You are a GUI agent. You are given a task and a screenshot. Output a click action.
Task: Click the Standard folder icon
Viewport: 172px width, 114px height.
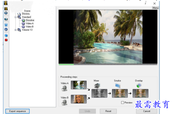point(19,17)
